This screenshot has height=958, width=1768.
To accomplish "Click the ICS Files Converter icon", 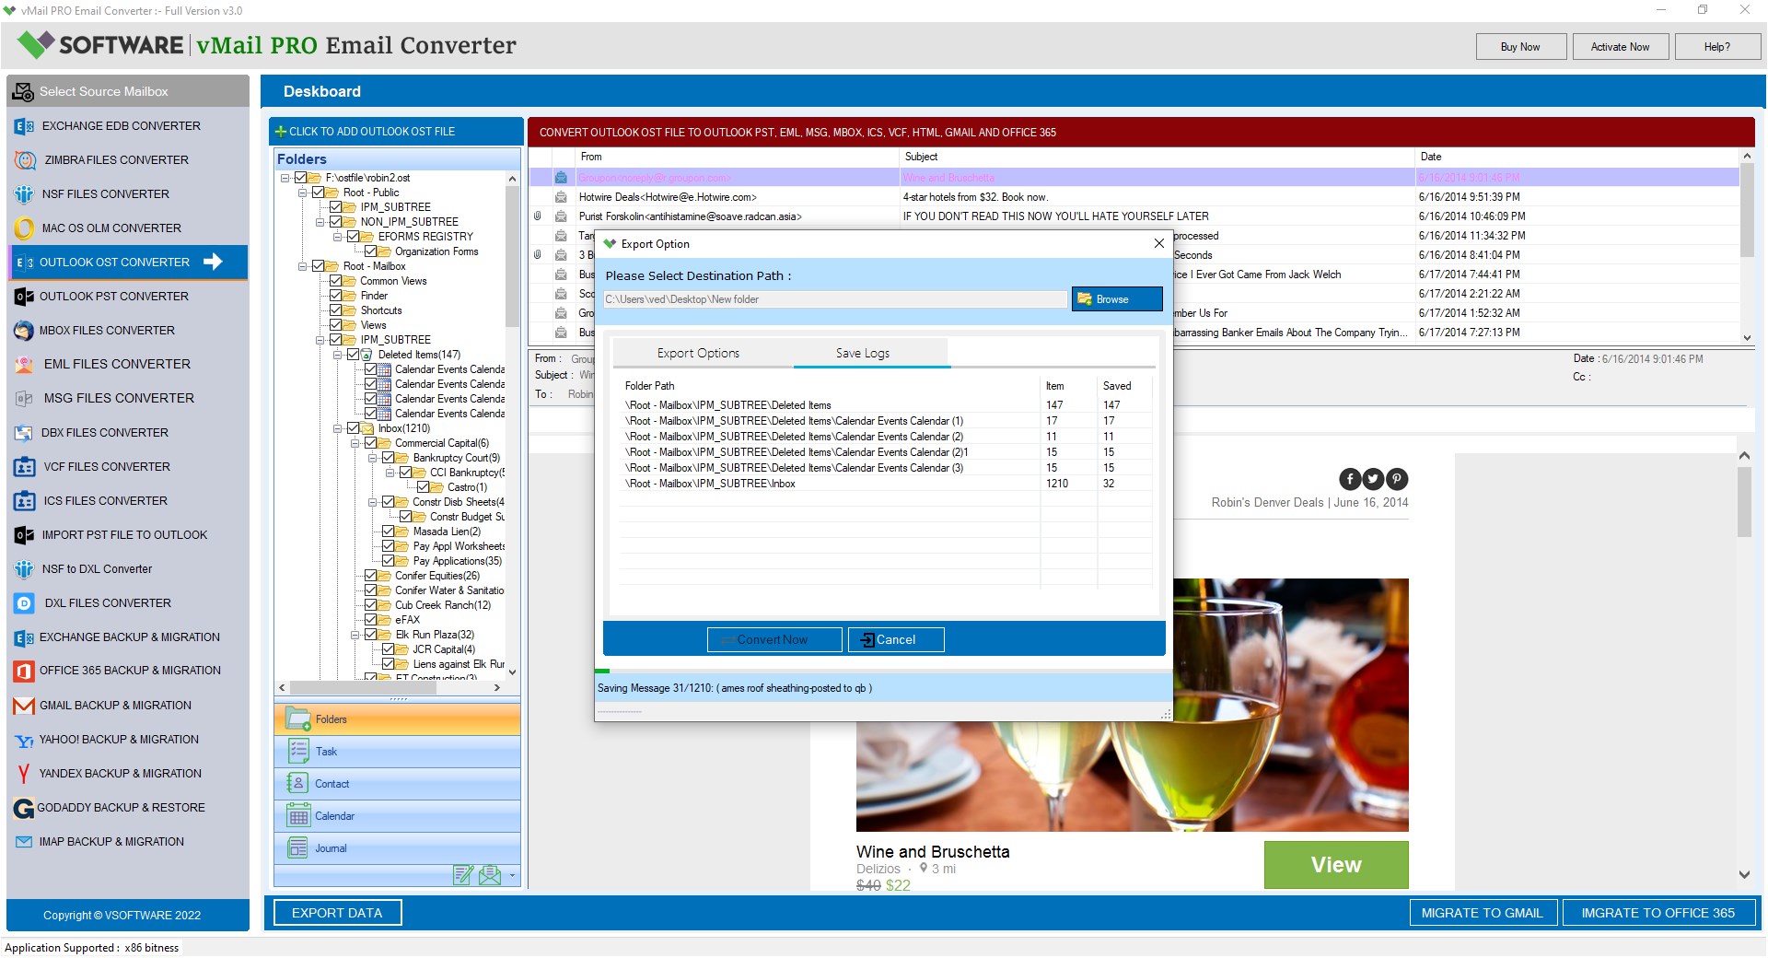I will point(24,501).
